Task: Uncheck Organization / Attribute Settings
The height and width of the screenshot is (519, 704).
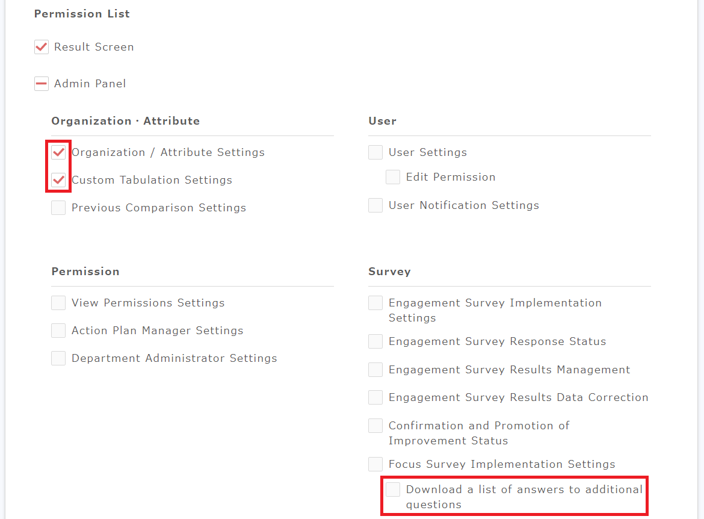Action: click(58, 152)
